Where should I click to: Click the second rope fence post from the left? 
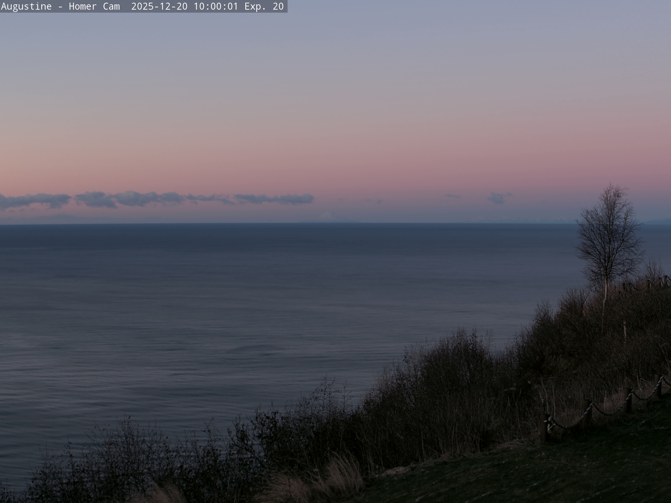point(587,412)
